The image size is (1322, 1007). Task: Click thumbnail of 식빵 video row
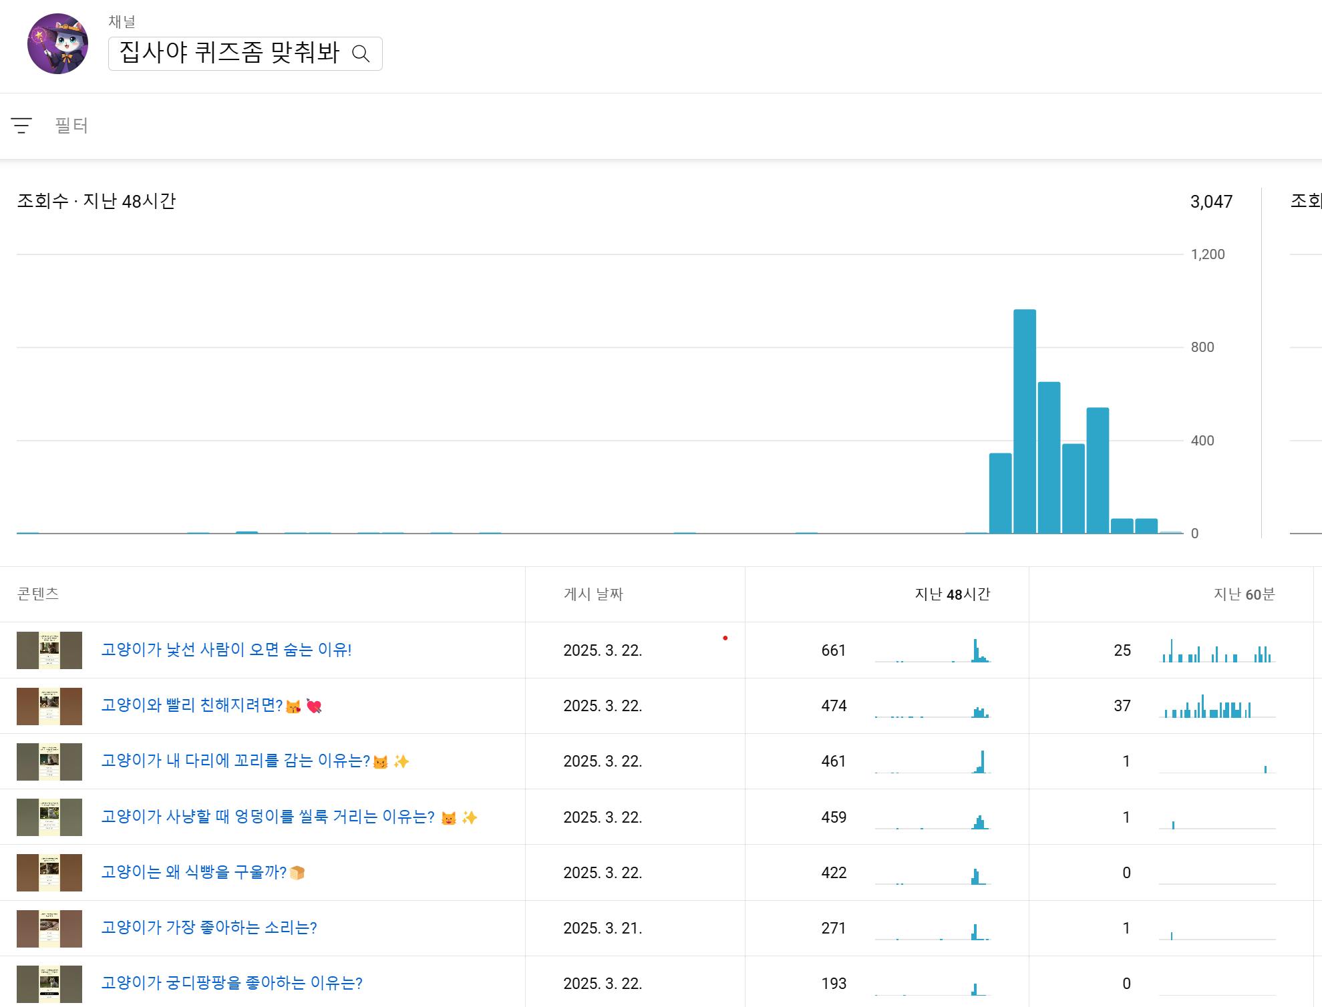coord(49,873)
